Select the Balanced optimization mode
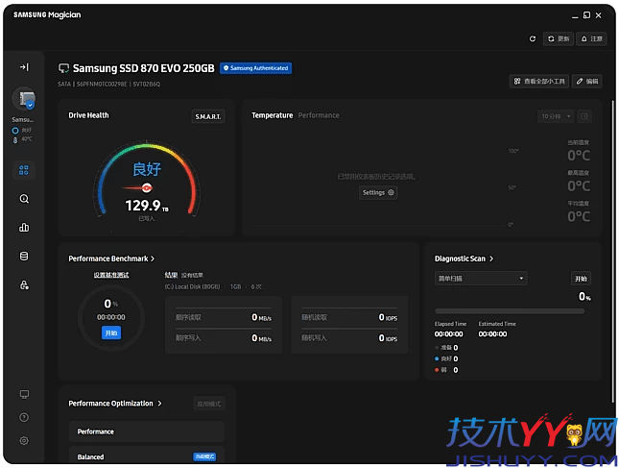 [147, 456]
